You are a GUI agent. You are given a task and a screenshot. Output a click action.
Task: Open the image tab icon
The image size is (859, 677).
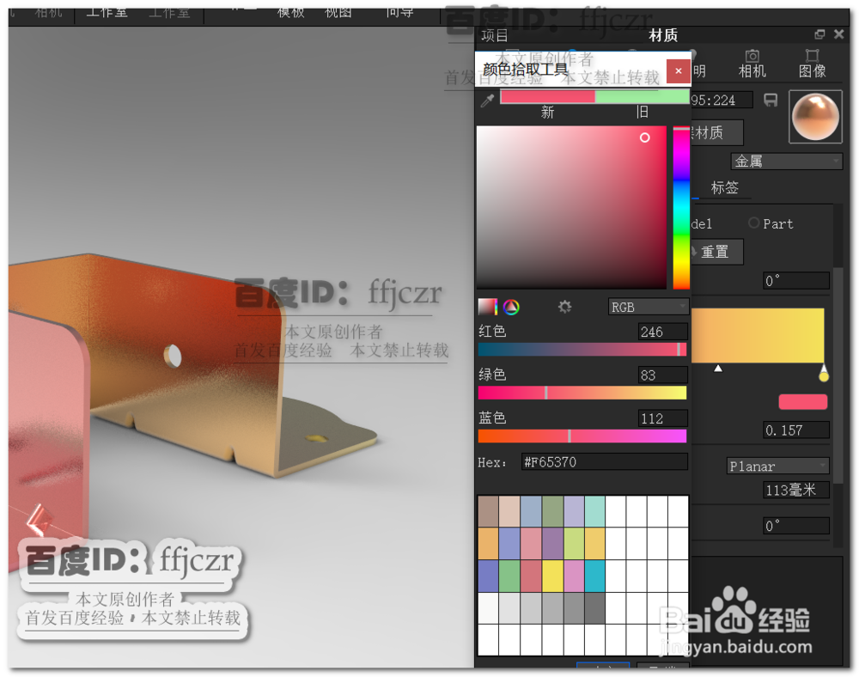(812, 55)
